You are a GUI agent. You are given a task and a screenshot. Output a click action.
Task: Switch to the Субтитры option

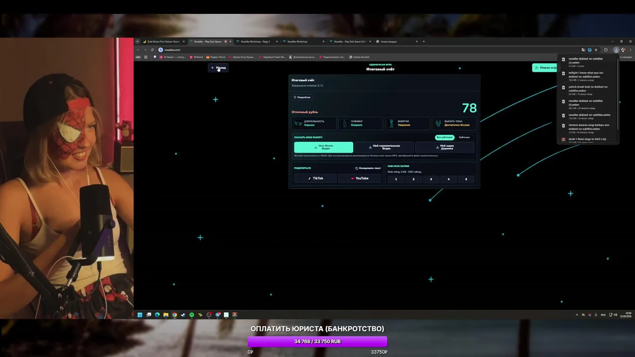tap(464, 137)
